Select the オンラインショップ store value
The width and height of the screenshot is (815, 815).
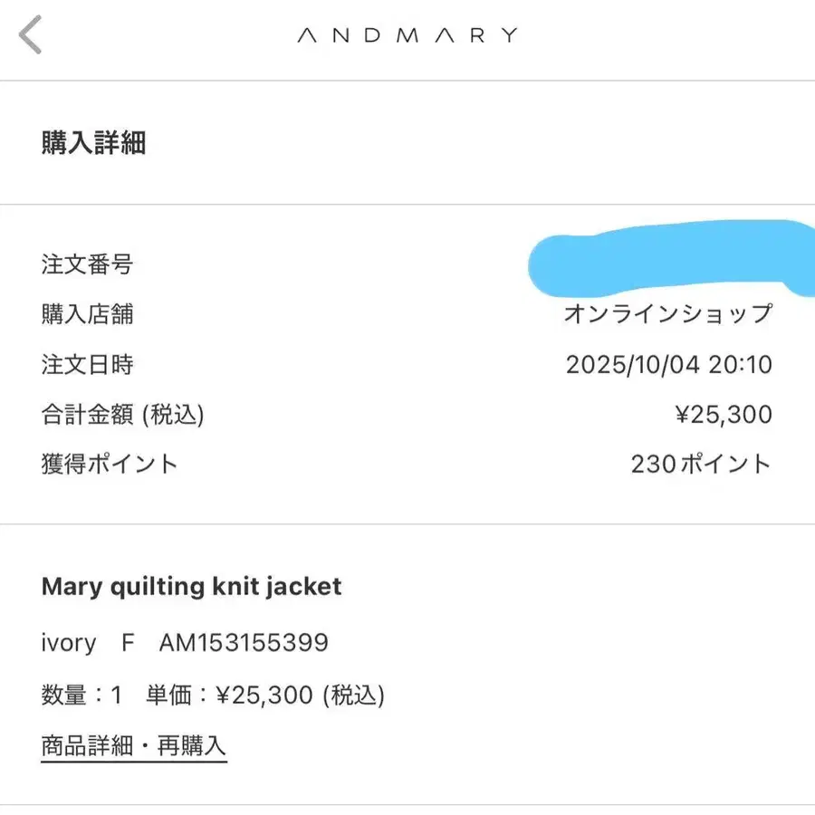[668, 314]
